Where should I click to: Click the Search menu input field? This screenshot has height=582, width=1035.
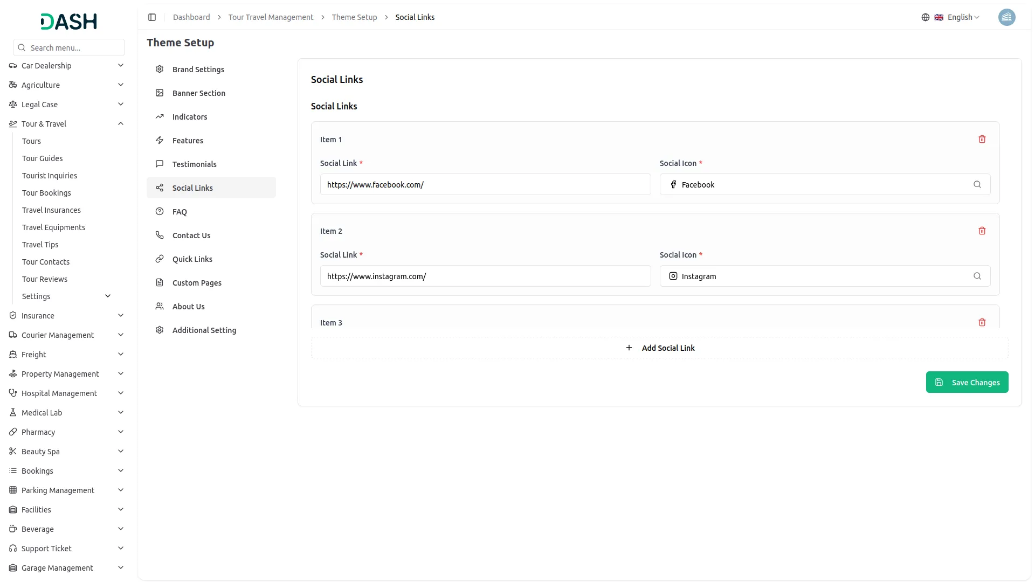point(69,47)
